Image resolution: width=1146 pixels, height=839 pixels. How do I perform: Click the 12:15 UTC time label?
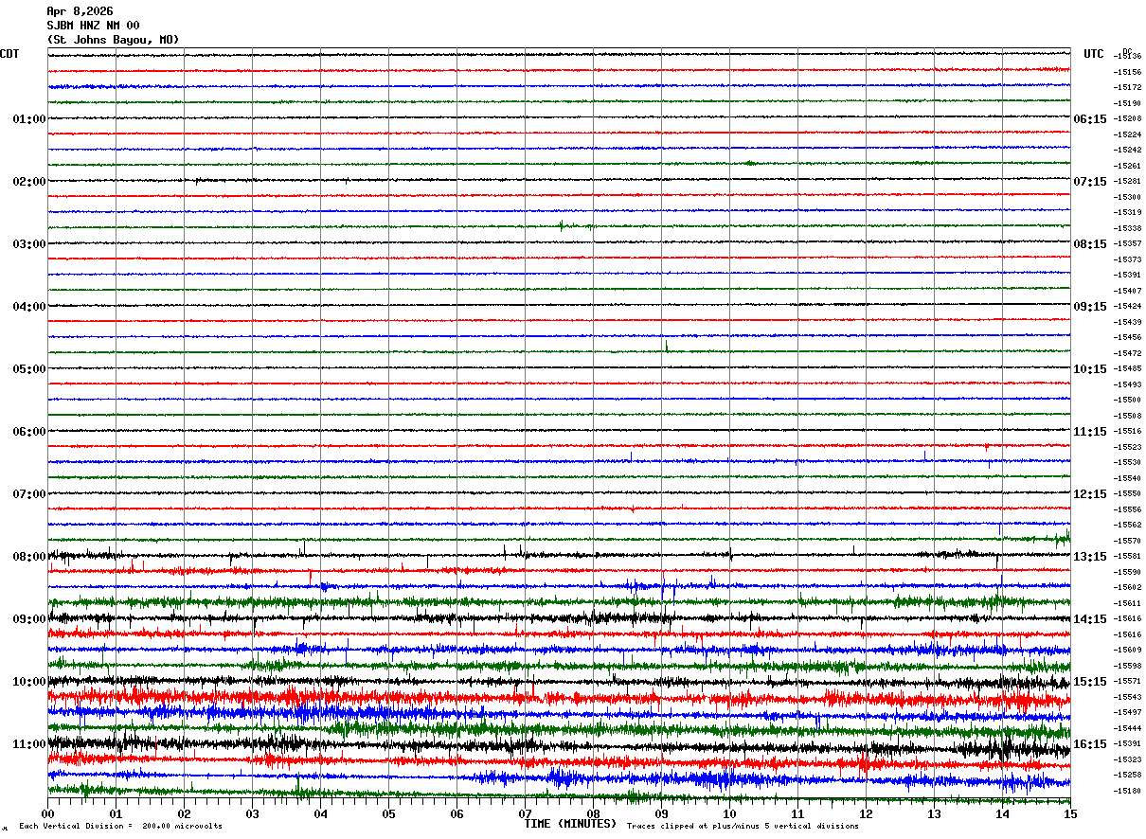click(1090, 494)
